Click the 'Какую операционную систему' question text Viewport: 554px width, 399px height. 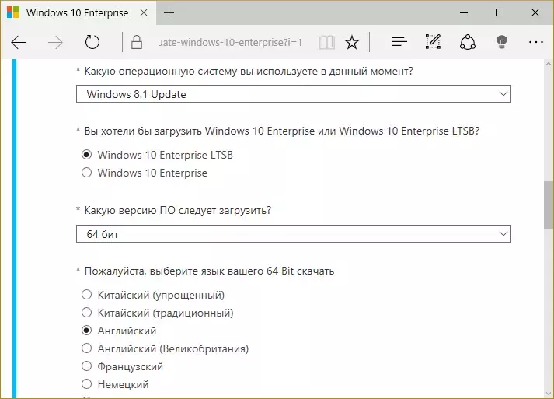click(x=249, y=71)
